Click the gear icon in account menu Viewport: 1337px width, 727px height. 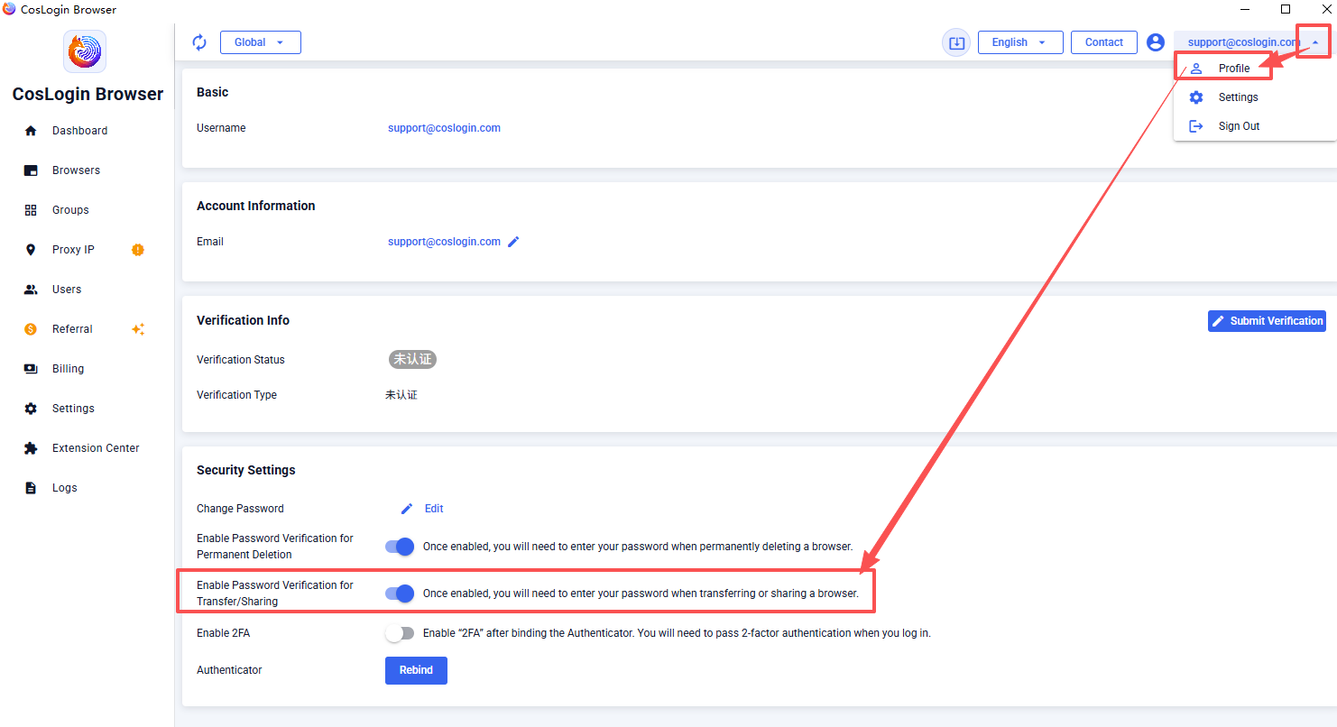coord(1196,97)
